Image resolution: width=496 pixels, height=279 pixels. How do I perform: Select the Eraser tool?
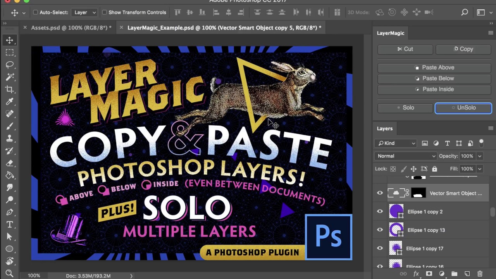[x=10, y=163]
